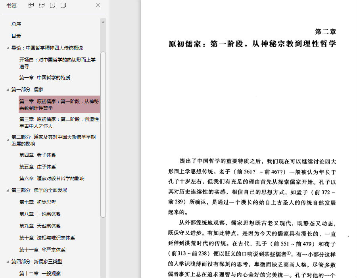The height and width of the screenshot is (278, 357).
Task: Collapse the 导论 bookmark section
Action: click(x=8, y=48)
